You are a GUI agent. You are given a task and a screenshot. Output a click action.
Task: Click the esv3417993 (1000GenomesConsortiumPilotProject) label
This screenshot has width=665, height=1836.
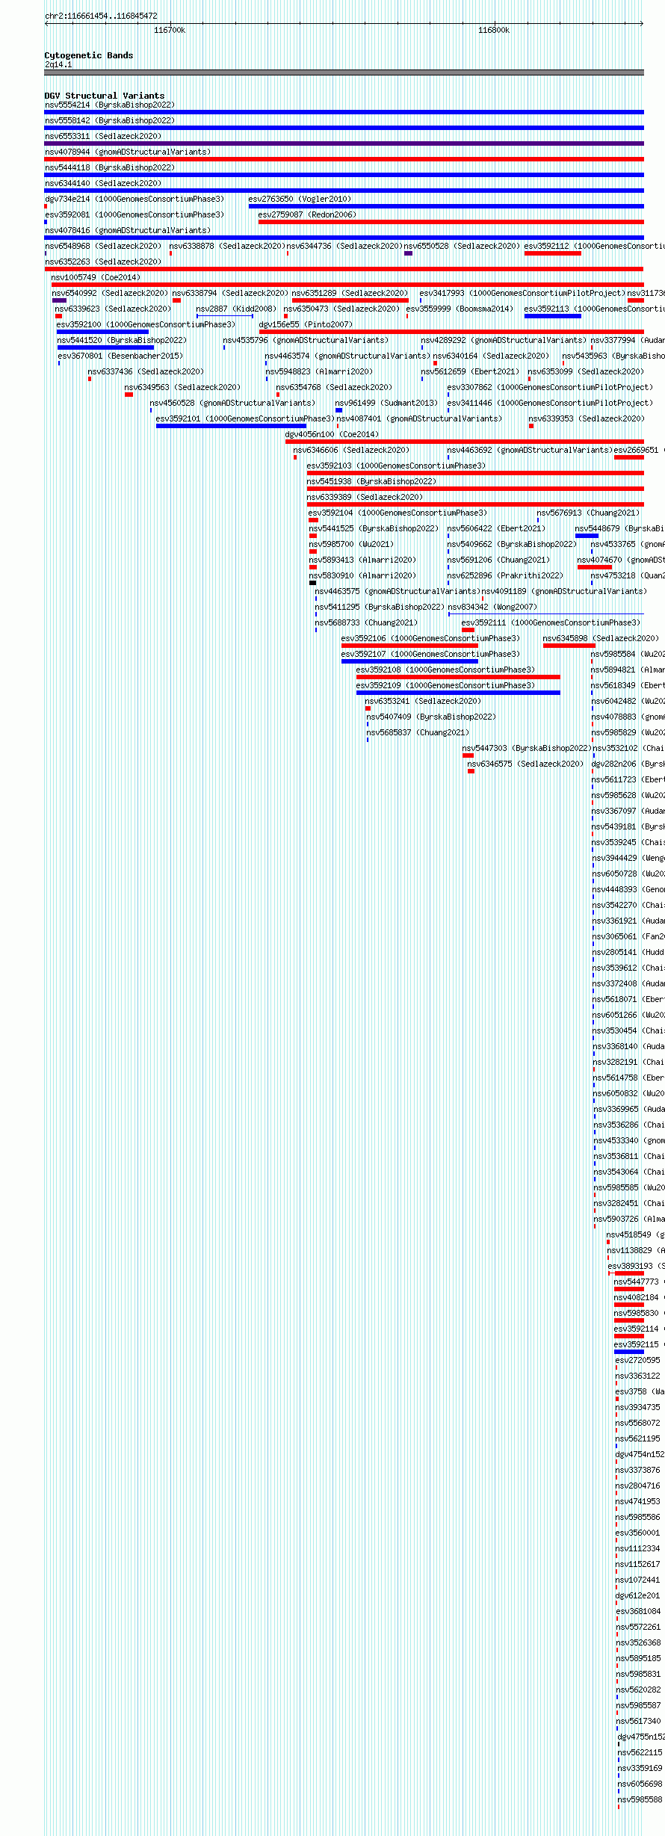coord(522,294)
